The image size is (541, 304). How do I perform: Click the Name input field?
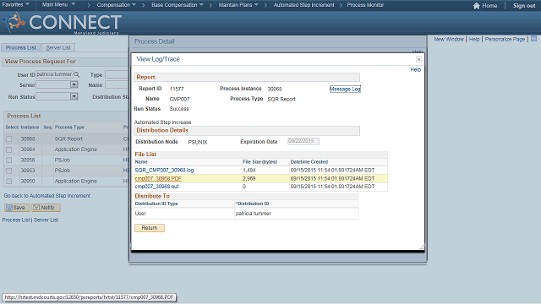click(x=117, y=84)
